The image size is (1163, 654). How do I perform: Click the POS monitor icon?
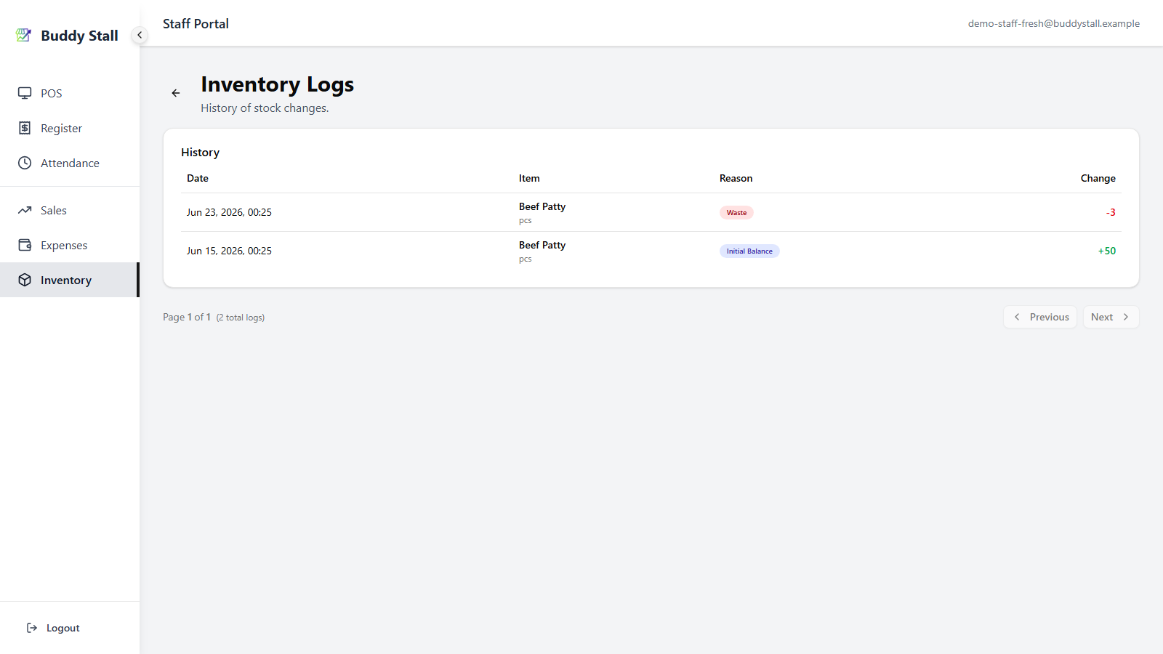tap(25, 93)
